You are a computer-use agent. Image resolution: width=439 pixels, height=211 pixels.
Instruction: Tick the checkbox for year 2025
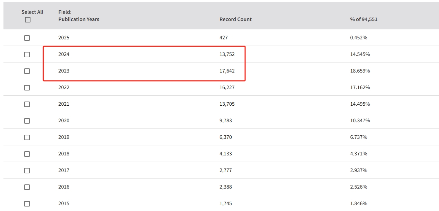point(27,38)
